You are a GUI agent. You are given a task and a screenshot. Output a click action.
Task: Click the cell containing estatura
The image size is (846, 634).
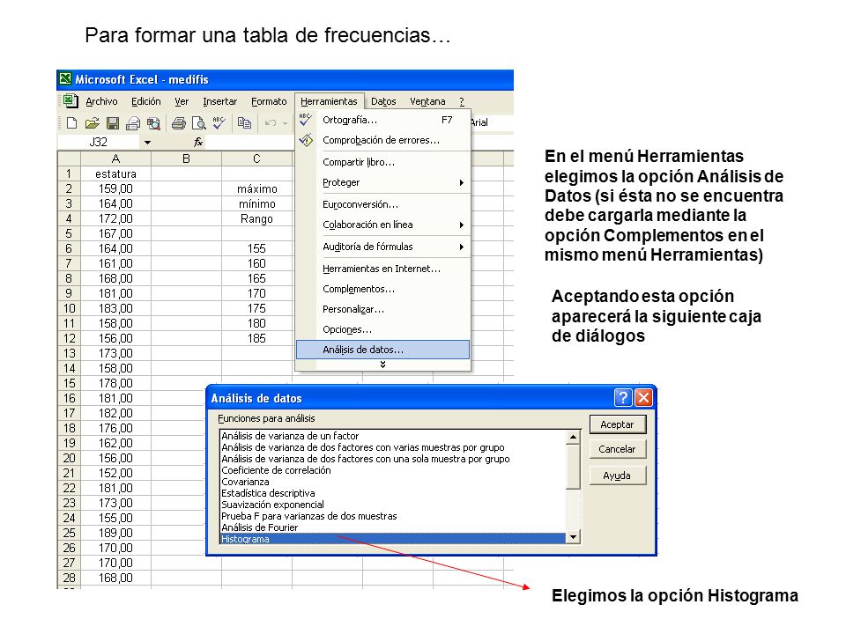[x=115, y=174]
